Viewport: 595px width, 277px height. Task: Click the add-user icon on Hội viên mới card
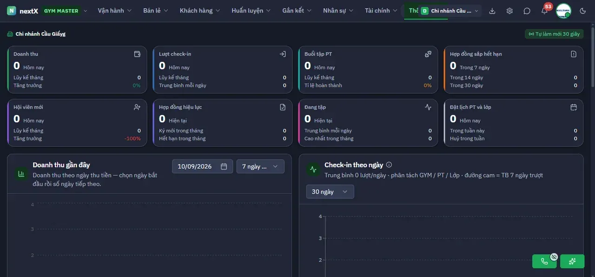tap(137, 107)
